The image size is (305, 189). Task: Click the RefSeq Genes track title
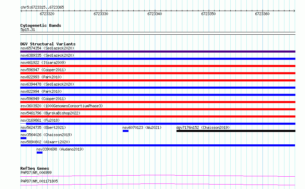click(x=35, y=168)
